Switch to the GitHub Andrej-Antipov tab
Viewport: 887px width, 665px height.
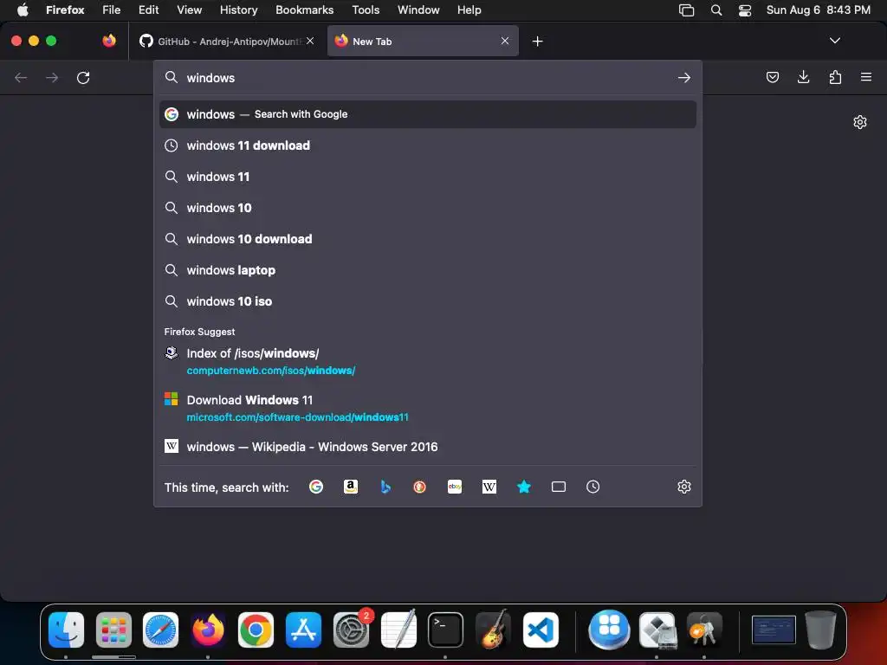[x=227, y=42]
